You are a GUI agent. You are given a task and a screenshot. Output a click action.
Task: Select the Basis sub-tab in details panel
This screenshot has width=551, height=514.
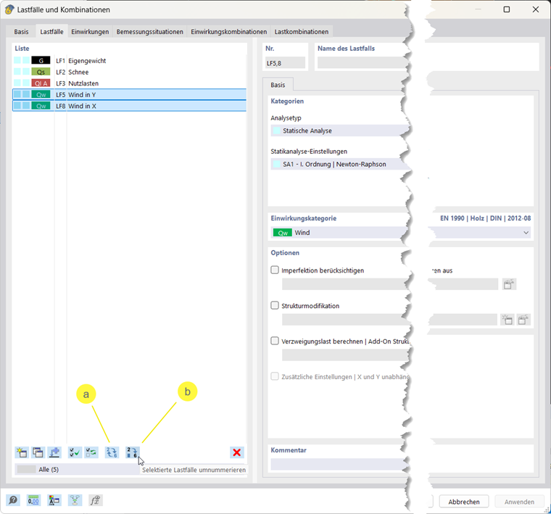click(278, 85)
